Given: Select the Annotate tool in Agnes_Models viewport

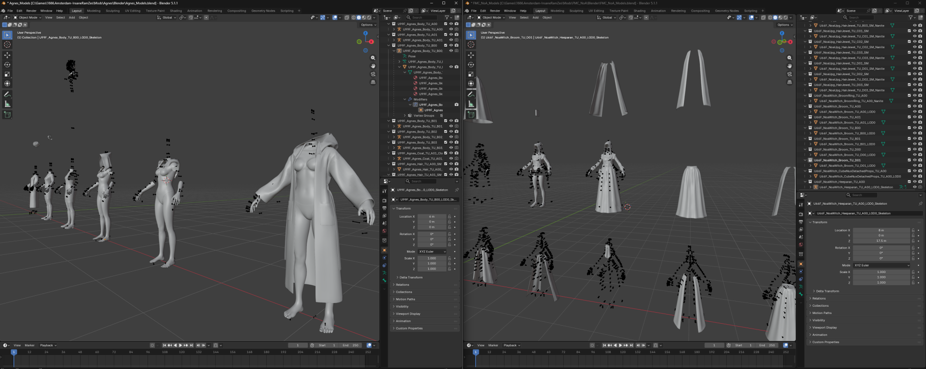Looking at the screenshot, I should tap(7, 94).
